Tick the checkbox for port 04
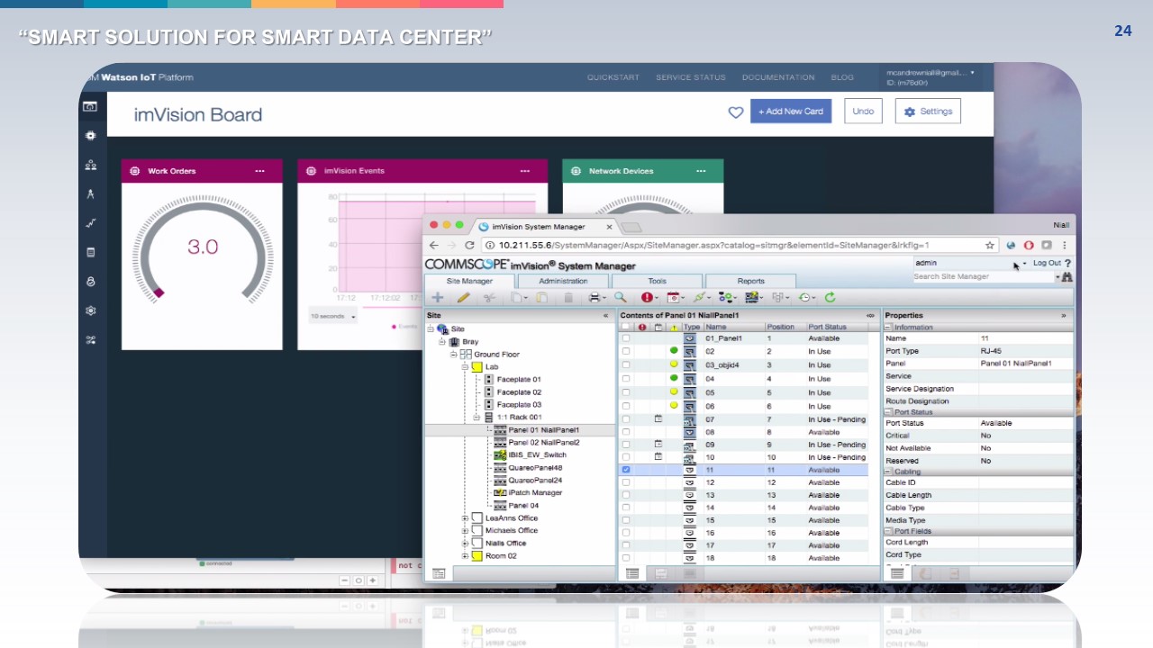The image size is (1153, 648). [626, 379]
